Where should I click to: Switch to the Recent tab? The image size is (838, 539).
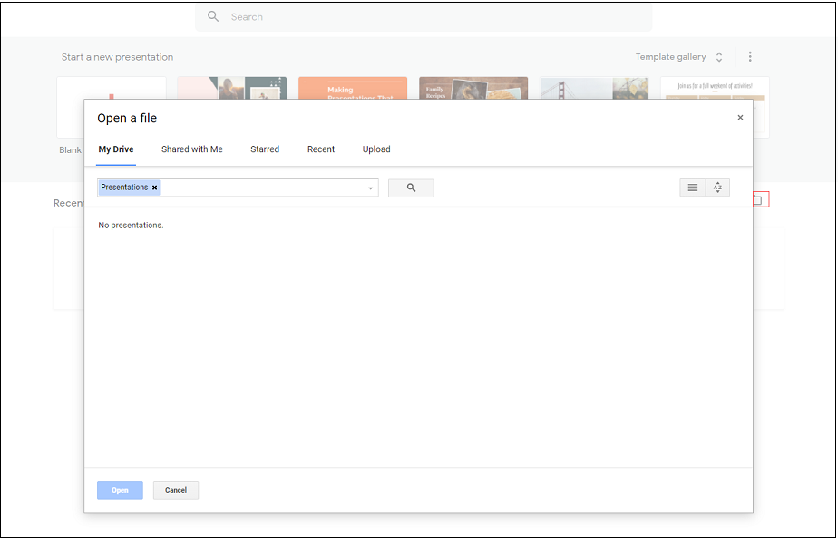point(321,149)
